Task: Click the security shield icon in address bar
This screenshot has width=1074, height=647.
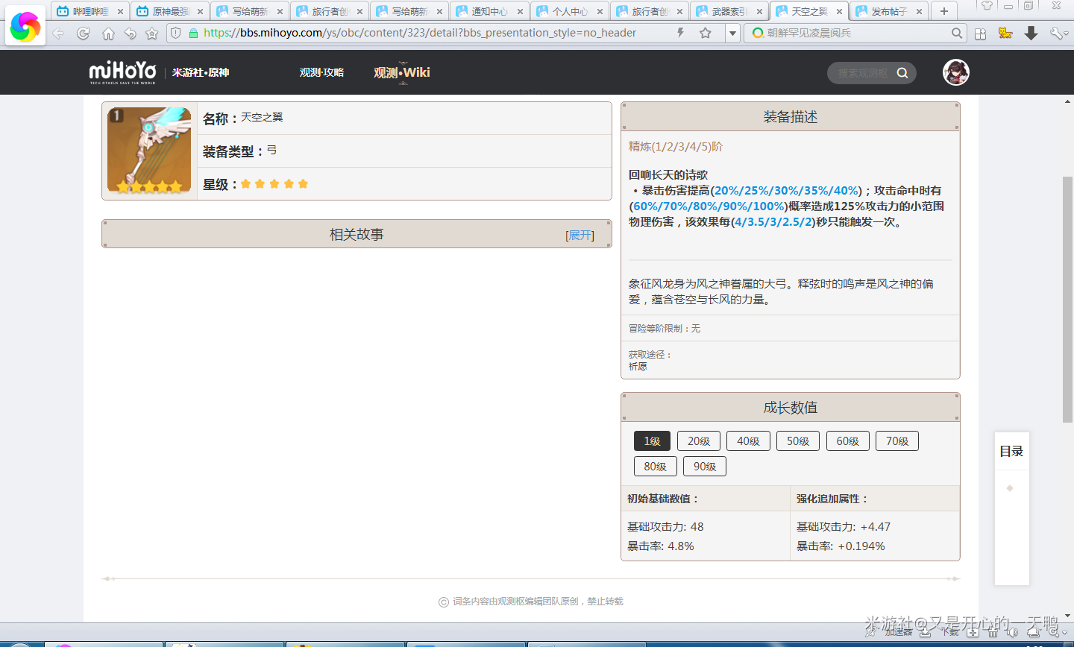Action: [175, 33]
